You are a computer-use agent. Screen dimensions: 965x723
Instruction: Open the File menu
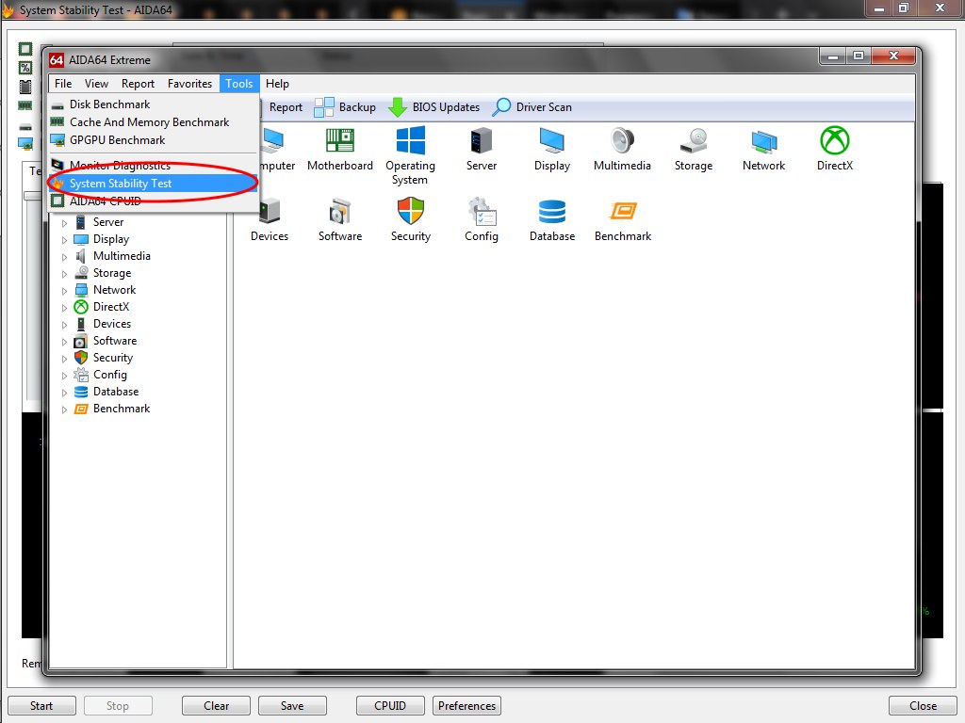(63, 84)
